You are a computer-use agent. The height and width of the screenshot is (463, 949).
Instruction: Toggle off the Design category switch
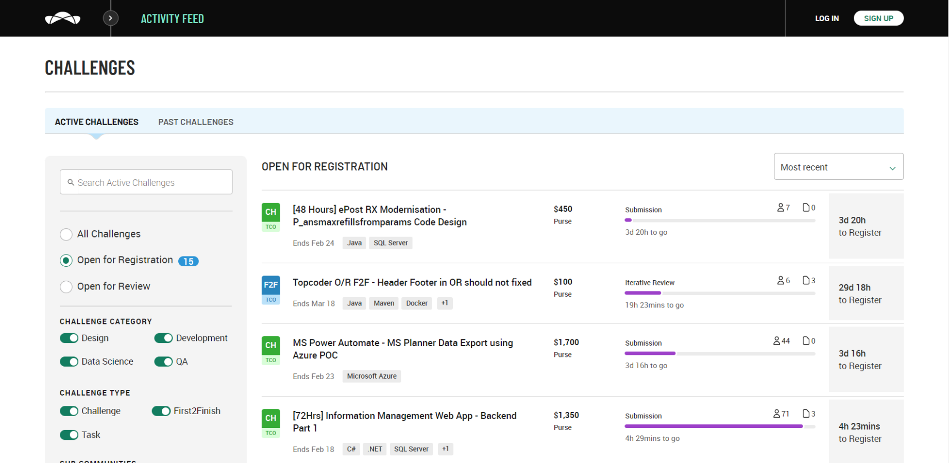(69, 338)
